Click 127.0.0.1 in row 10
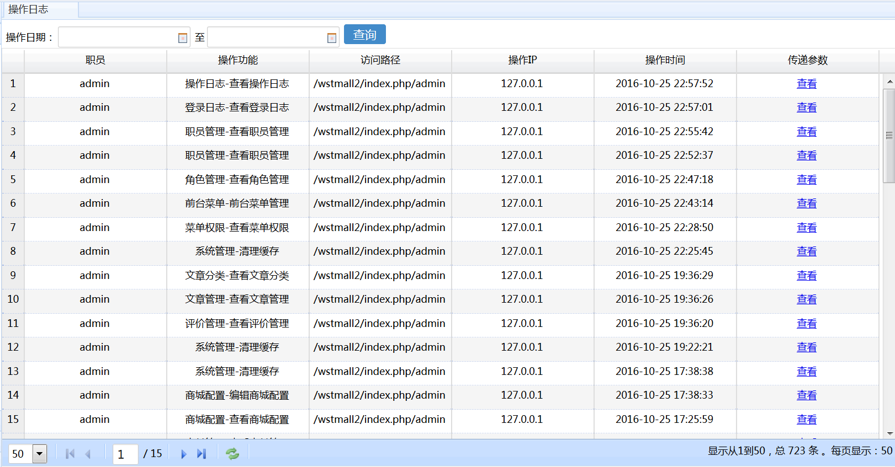The image size is (895, 467). point(522,299)
